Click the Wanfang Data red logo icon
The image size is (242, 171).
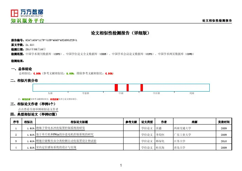click(15, 13)
